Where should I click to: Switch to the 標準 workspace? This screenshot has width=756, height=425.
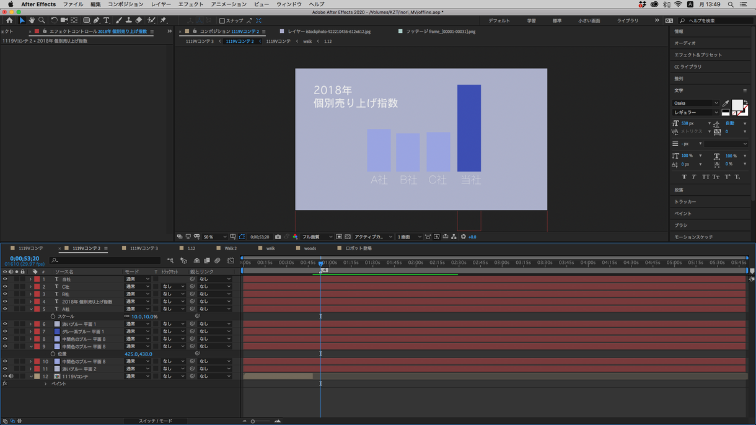(x=557, y=21)
